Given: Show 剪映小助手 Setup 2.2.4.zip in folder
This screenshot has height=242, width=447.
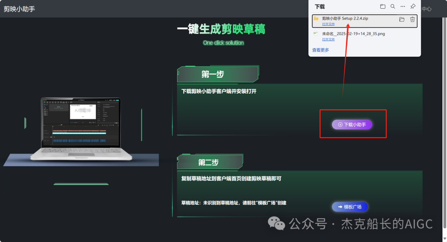Looking at the screenshot, I should (x=401, y=19).
